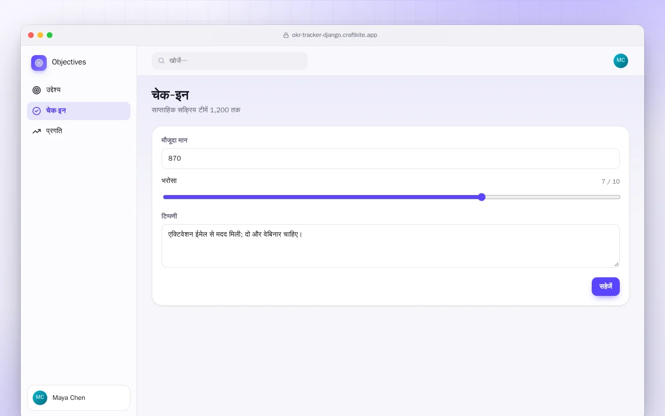The image size is (665, 416).
Task: Open the MC avatar in top right
Action: coord(621,61)
